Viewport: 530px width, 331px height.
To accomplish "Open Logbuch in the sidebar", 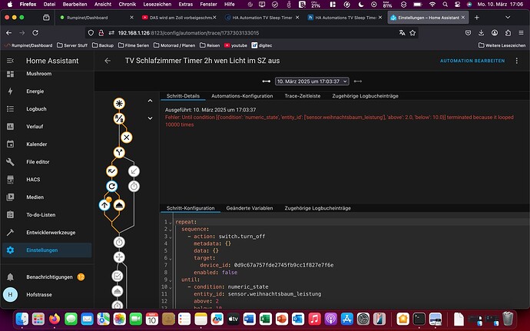I will [x=47, y=109].
